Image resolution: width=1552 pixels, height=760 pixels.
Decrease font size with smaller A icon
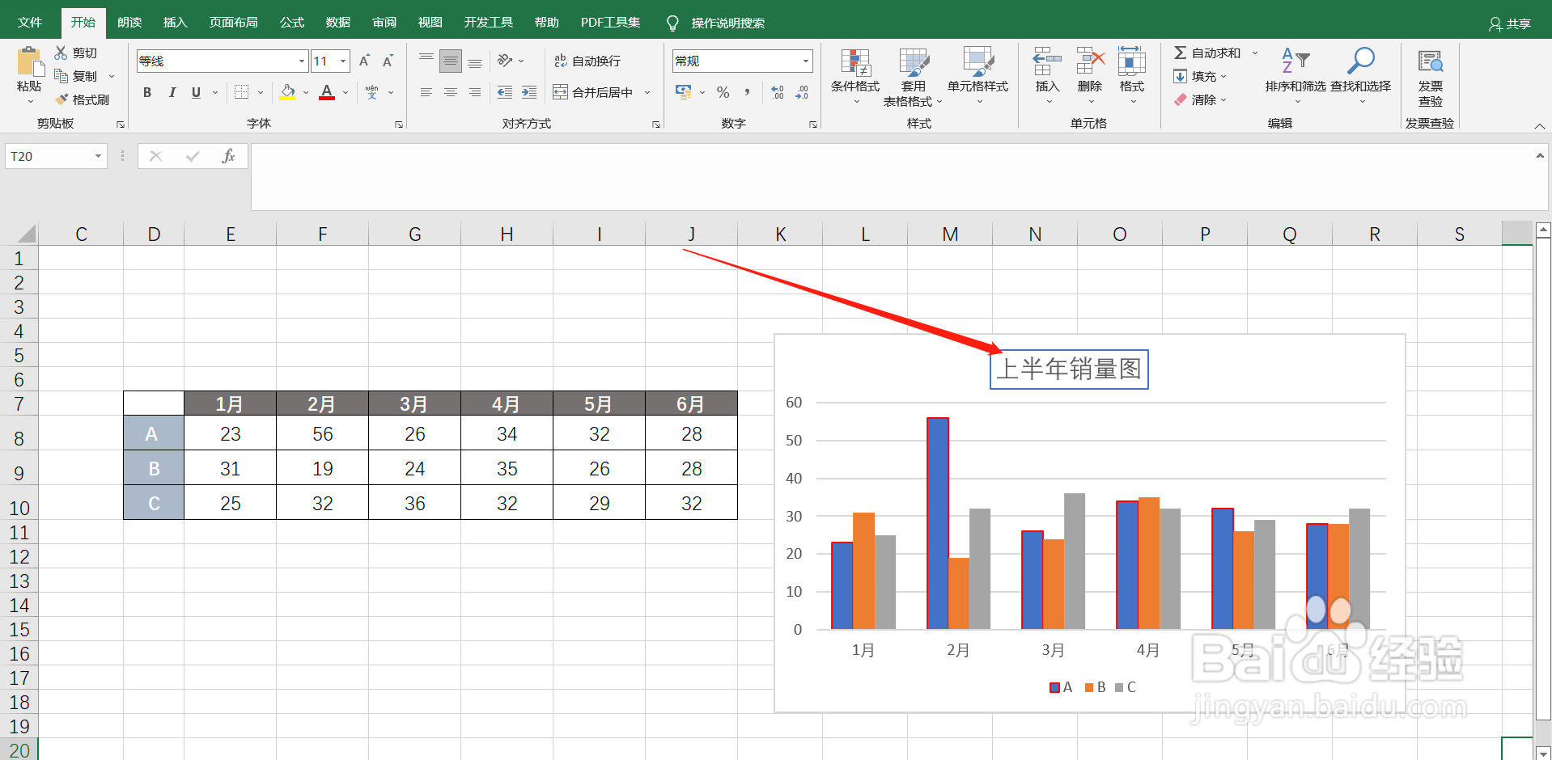point(388,61)
